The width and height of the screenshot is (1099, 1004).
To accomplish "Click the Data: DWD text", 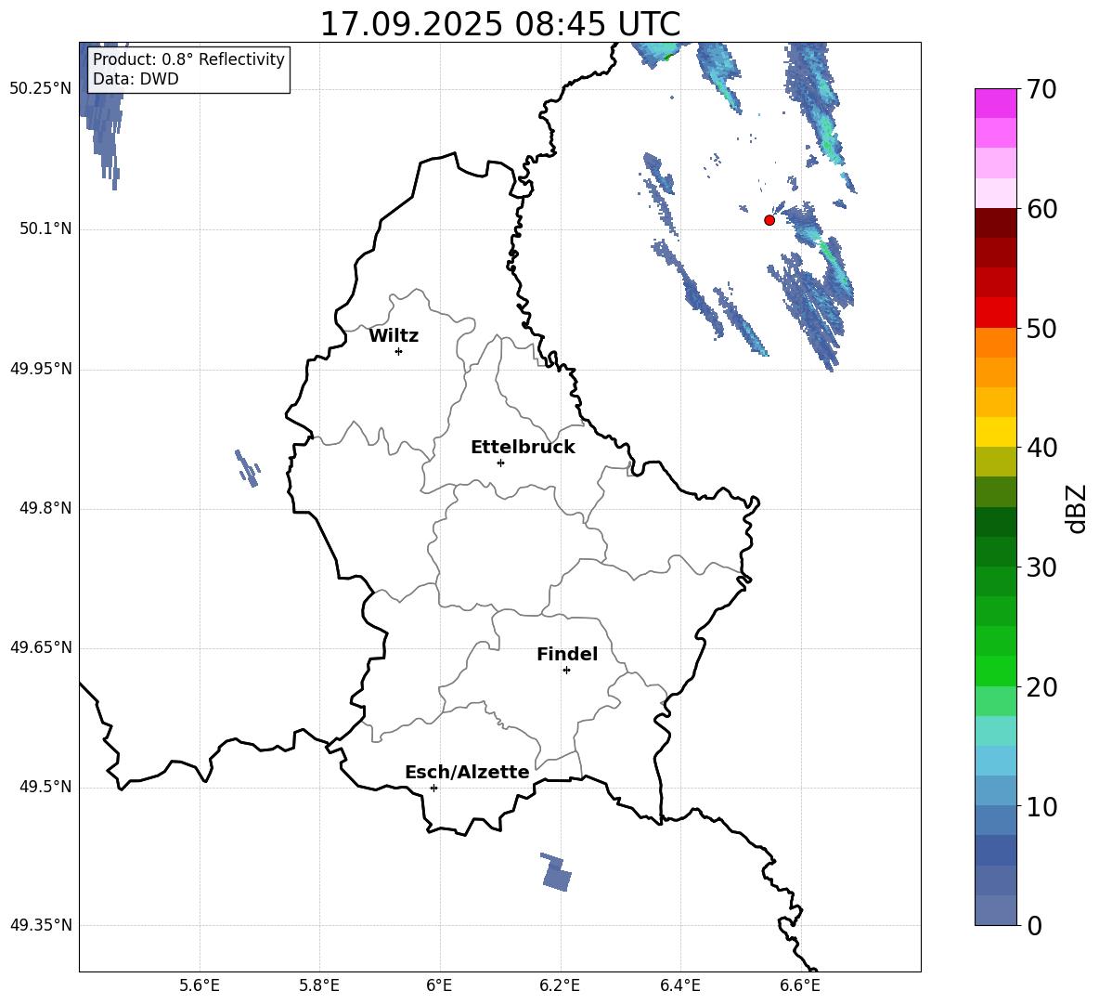I will coord(136,79).
